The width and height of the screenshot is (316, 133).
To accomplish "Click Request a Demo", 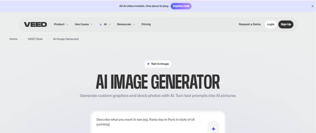I will pos(250,24).
